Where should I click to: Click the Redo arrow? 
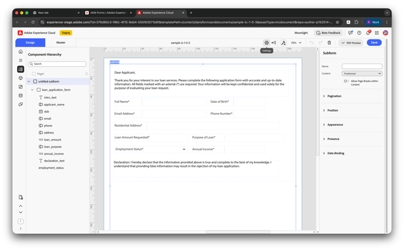click(x=321, y=43)
